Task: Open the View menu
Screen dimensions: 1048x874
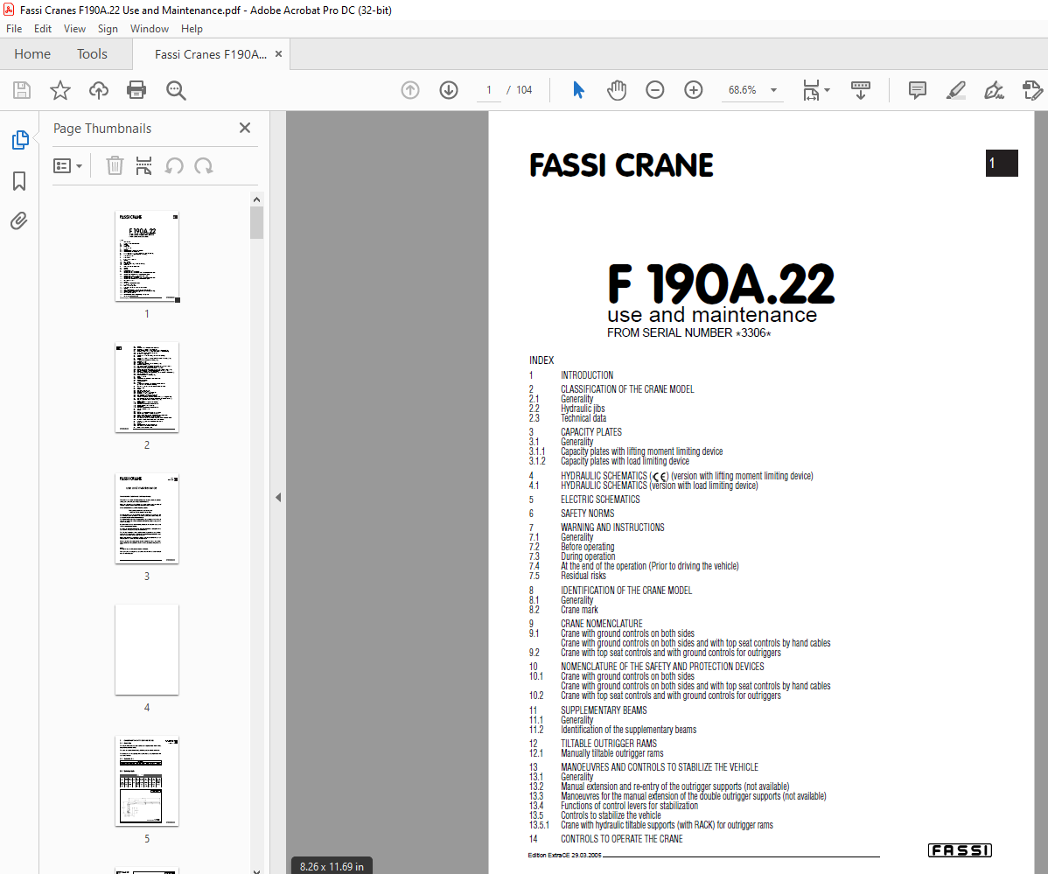Action: 75,29
